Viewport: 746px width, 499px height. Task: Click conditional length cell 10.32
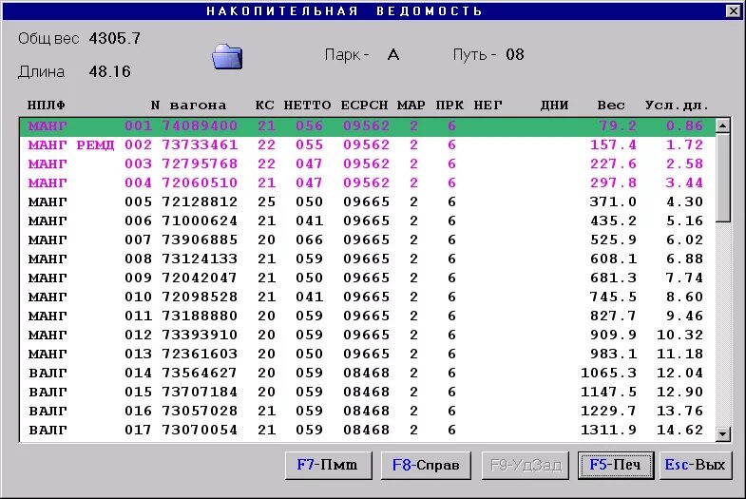(x=679, y=336)
